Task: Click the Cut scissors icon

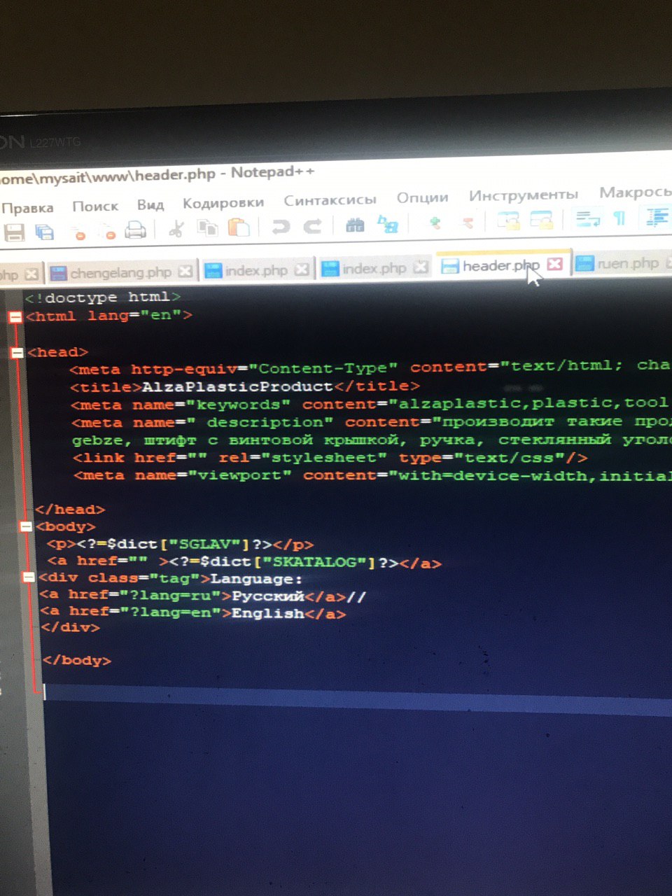Action: [176, 228]
